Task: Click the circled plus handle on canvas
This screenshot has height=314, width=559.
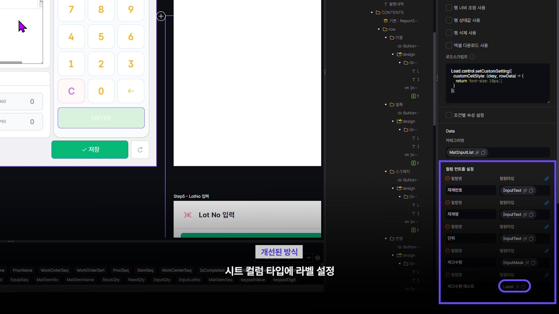Action: (161, 16)
